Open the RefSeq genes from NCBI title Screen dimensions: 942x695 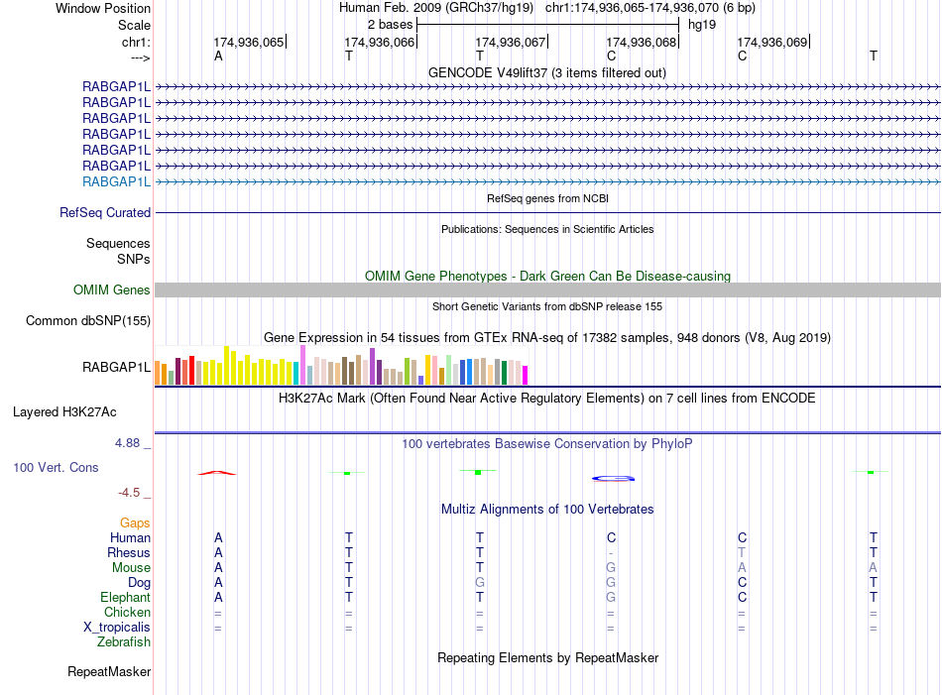[547, 198]
